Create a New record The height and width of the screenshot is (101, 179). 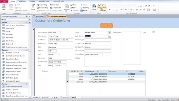73,5
